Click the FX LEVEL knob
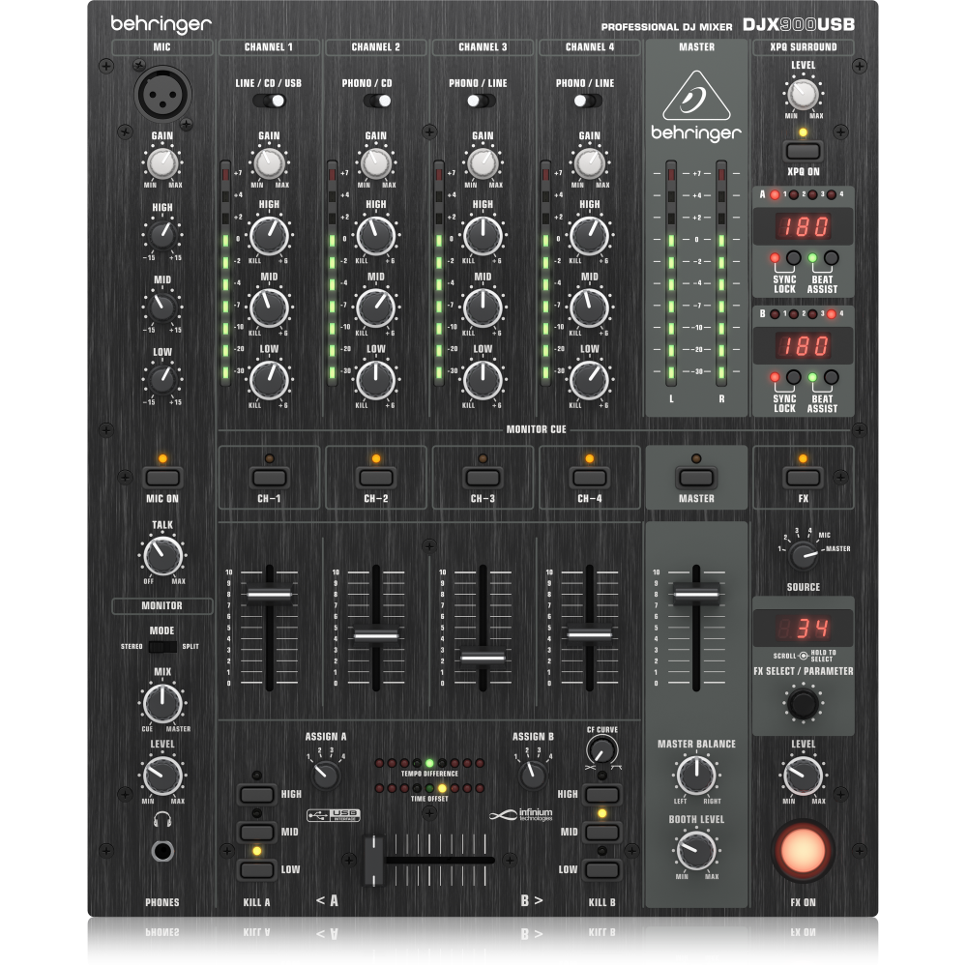Image resolution: width=967 pixels, height=967 pixels. pos(803,776)
